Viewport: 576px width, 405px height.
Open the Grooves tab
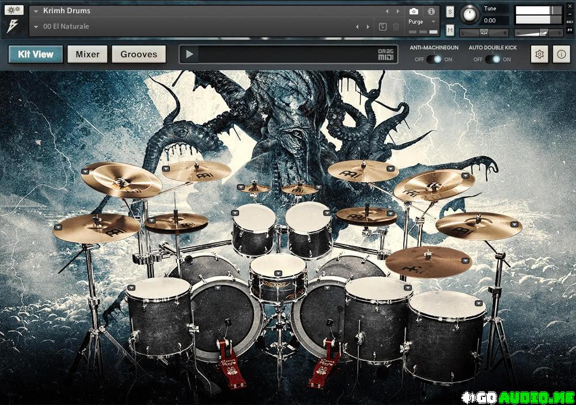tap(139, 54)
